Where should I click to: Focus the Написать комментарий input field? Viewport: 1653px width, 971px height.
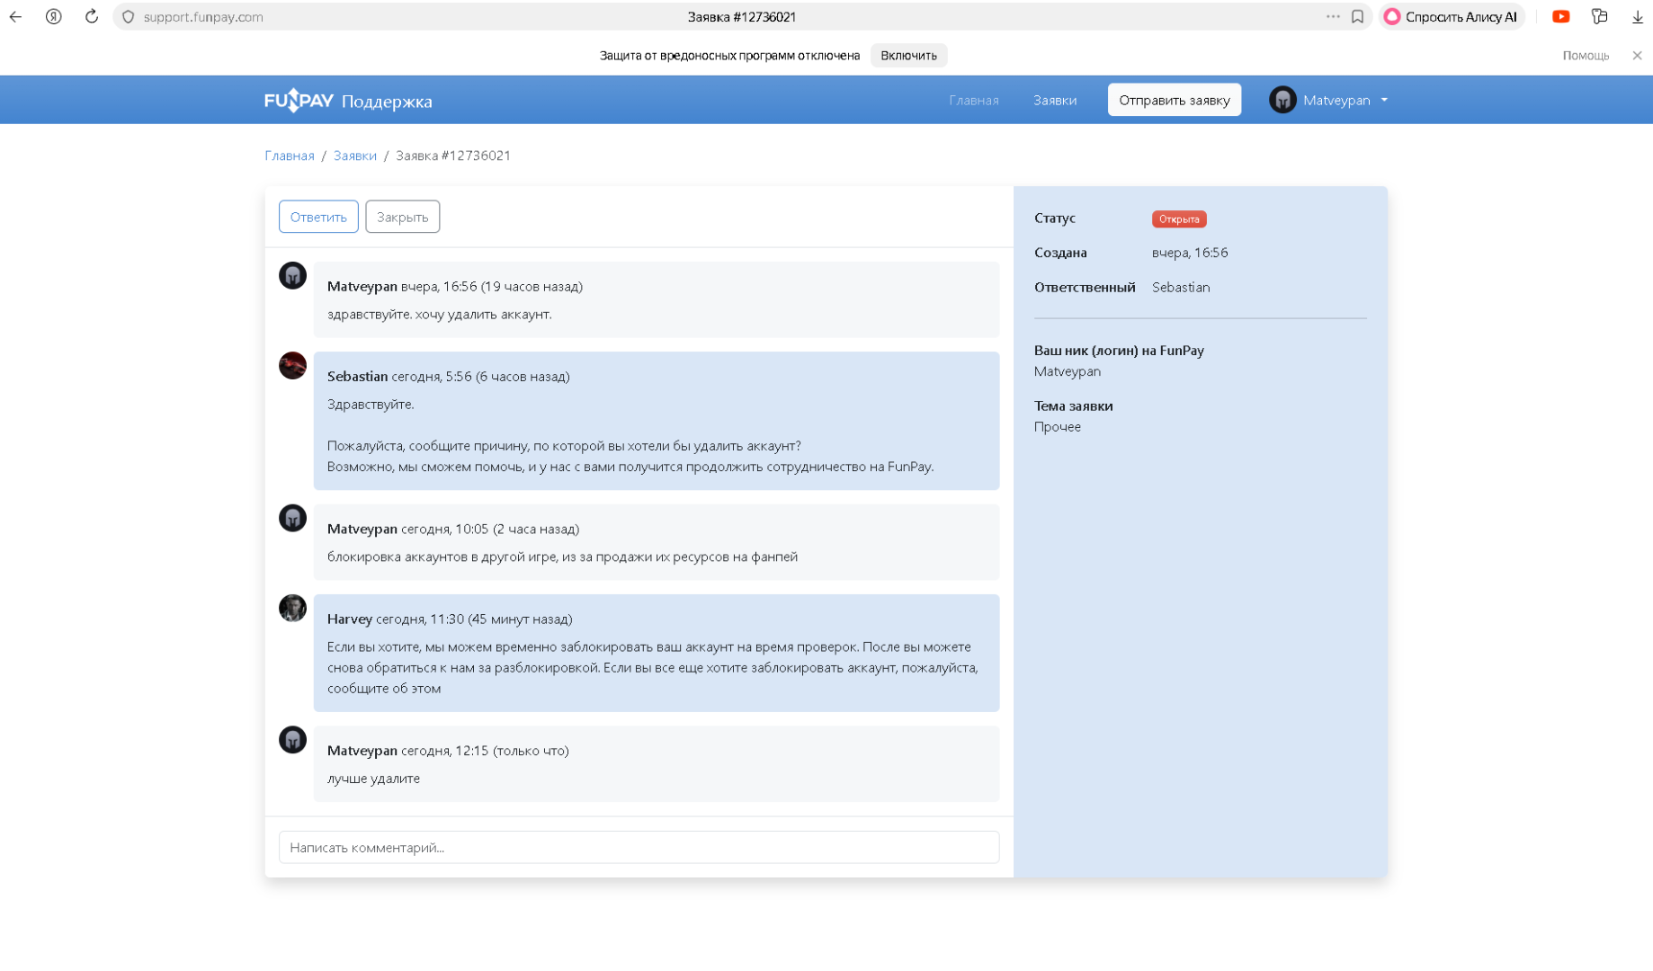click(639, 847)
